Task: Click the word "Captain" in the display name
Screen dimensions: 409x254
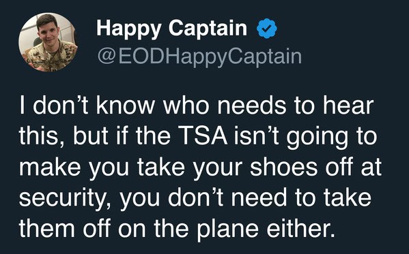Action: [208, 29]
